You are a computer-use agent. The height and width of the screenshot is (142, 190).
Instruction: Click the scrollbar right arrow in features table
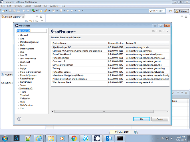168,112
